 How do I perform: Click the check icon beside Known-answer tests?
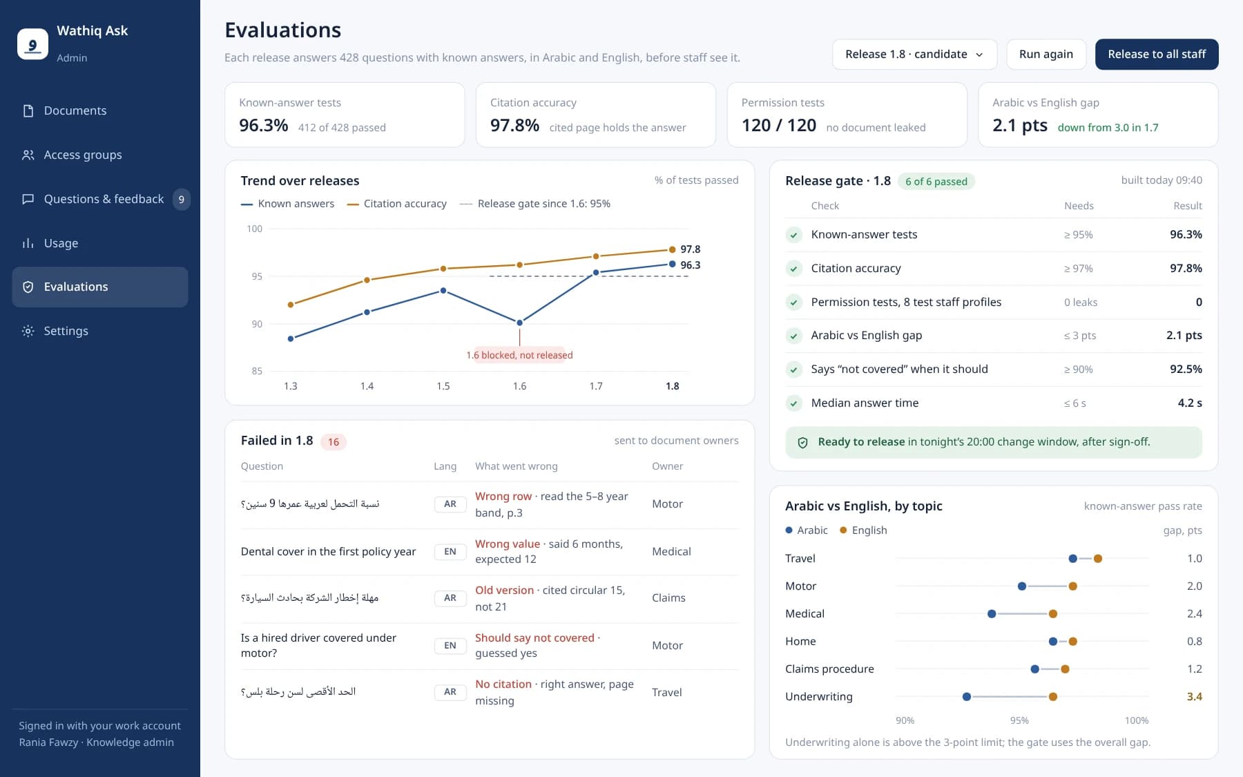click(x=794, y=235)
